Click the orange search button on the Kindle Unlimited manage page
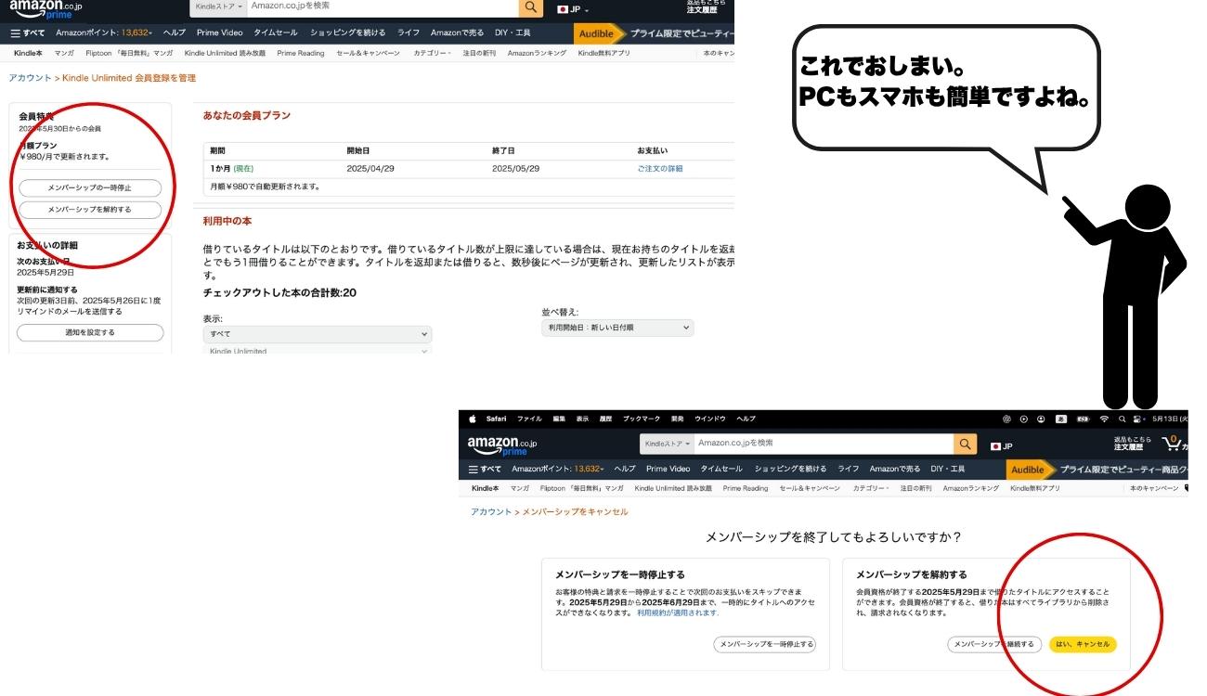The height and width of the screenshot is (696, 1207). [x=530, y=6]
